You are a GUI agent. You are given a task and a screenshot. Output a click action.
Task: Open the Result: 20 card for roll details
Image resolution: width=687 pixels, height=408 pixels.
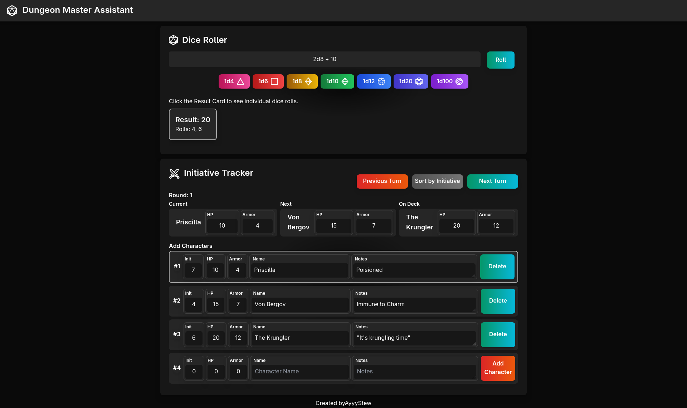point(193,124)
